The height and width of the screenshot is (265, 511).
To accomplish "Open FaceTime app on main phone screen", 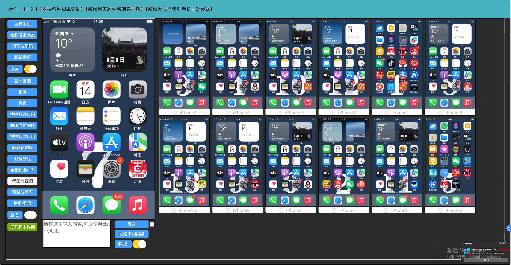I will pos(59,89).
